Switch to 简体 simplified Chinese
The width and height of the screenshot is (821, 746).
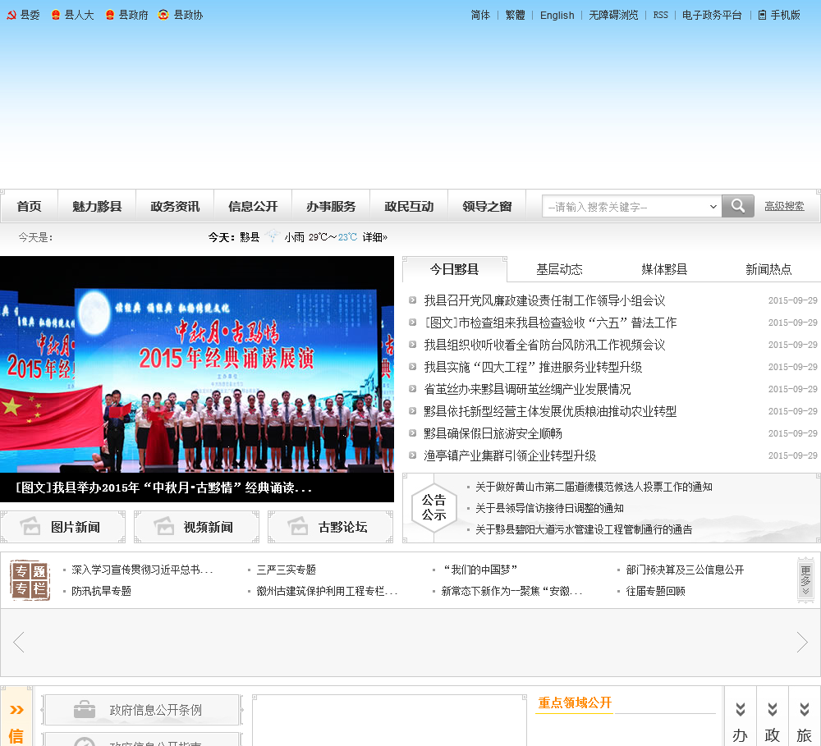tap(480, 15)
